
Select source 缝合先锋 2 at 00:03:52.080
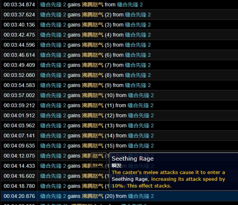tap(53, 75)
